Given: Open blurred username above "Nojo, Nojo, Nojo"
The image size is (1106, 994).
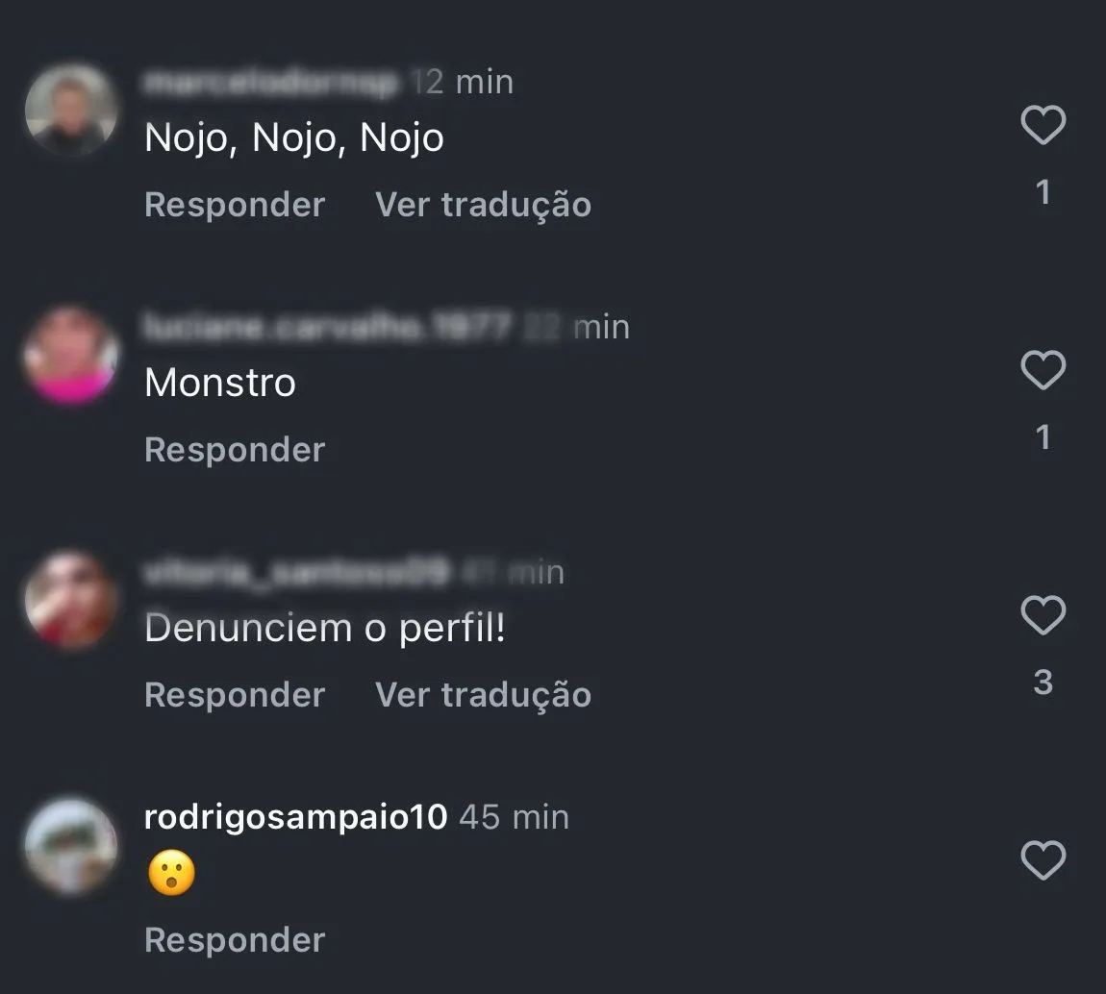Looking at the screenshot, I should [x=270, y=83].
